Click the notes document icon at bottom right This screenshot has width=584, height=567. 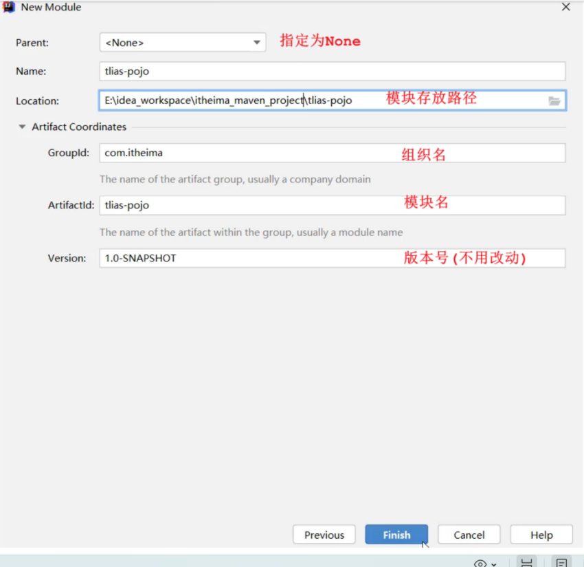(562, 562)
